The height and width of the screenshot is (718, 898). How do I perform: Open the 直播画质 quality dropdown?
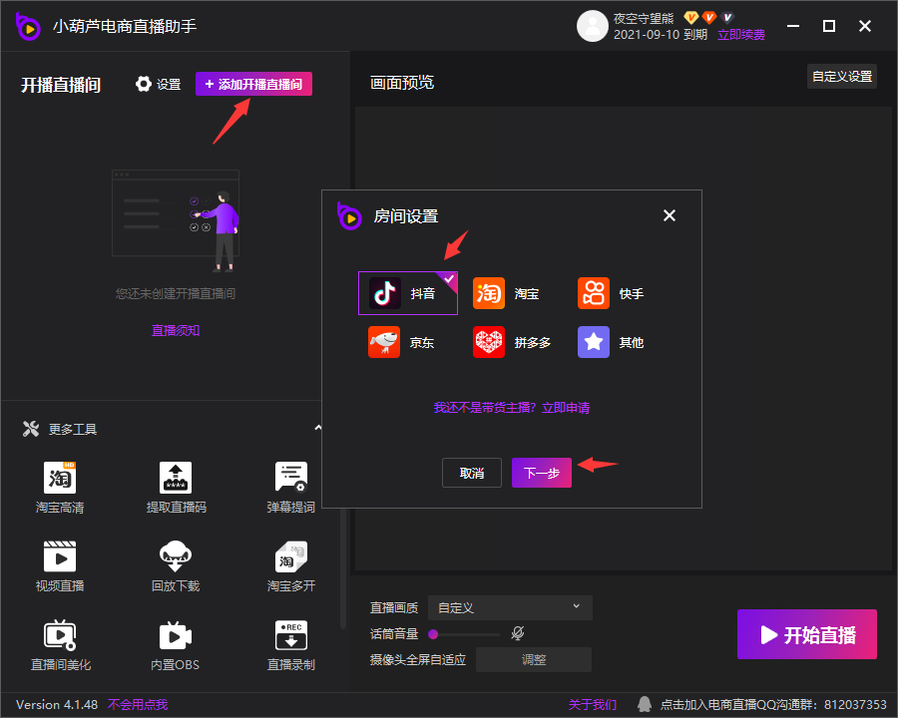(x=510, y=607)
